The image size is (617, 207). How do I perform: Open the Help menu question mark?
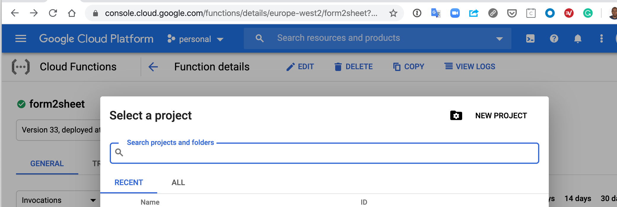554,38
